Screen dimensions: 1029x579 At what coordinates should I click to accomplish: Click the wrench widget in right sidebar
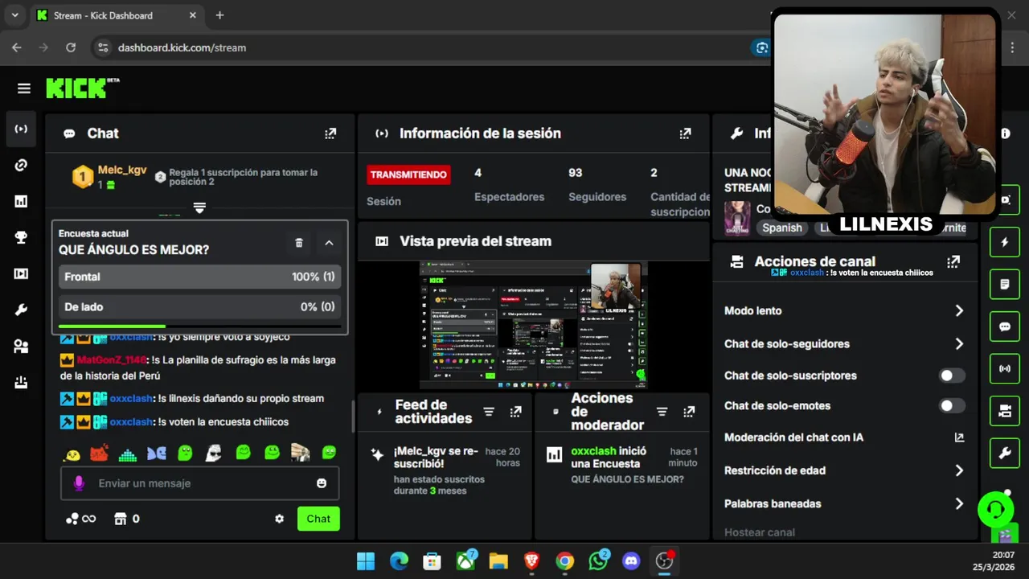click(1005, 454)
